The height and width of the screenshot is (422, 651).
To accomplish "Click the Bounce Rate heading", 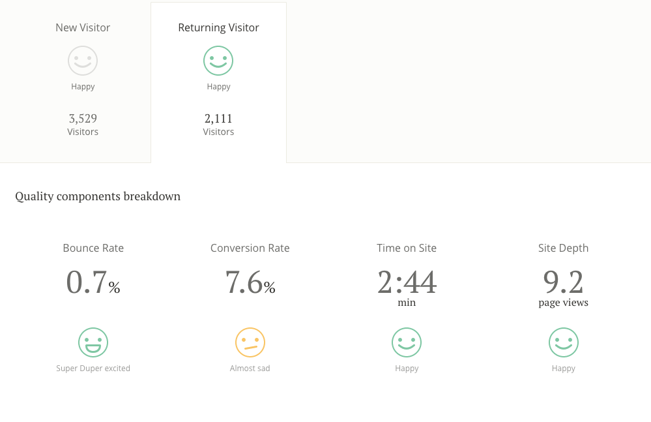I will [x=93, y=248].
